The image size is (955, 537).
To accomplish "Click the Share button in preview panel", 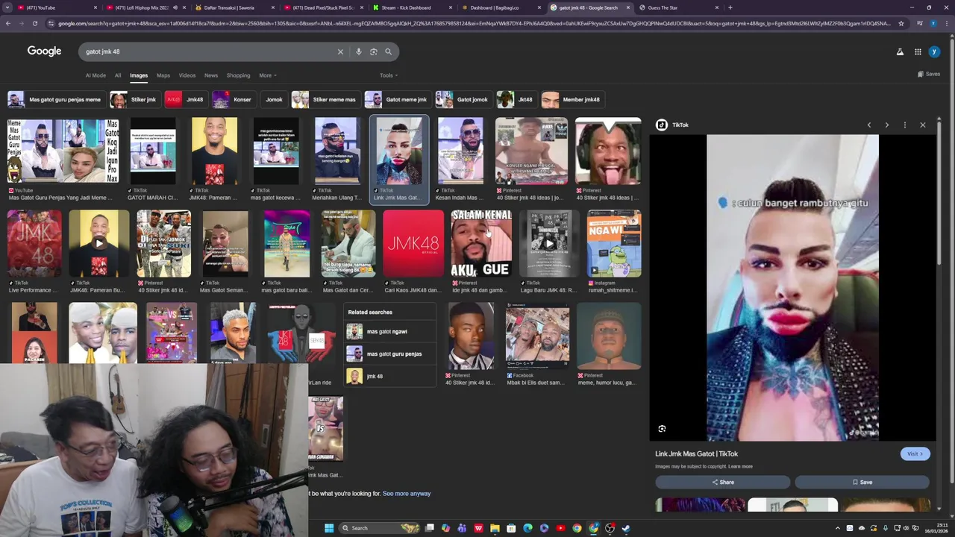I will (x=722, y=482).
